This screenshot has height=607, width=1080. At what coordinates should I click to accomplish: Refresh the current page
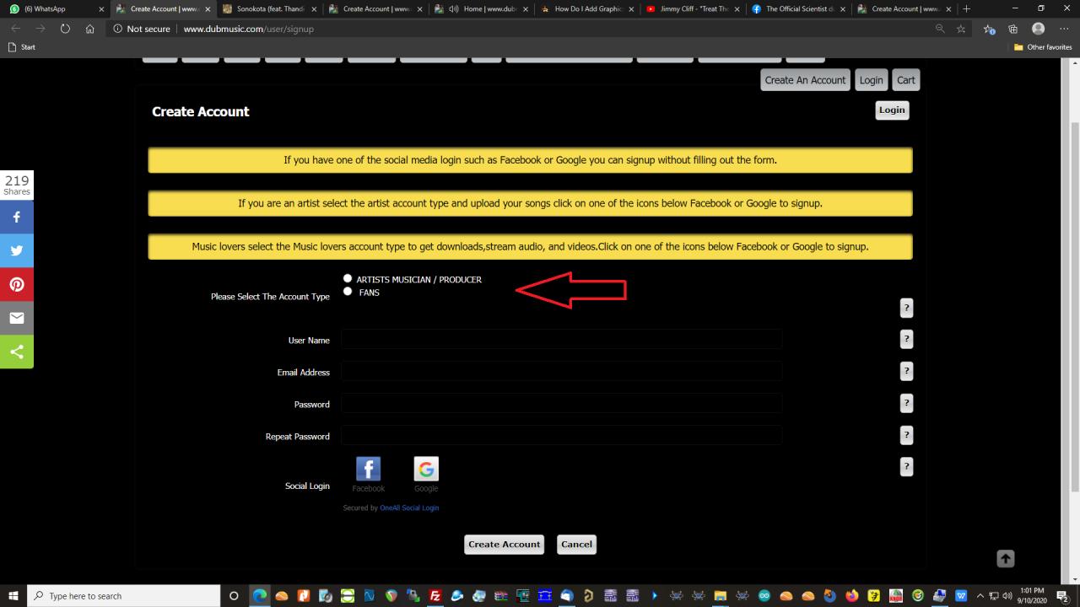coord(65,29)
